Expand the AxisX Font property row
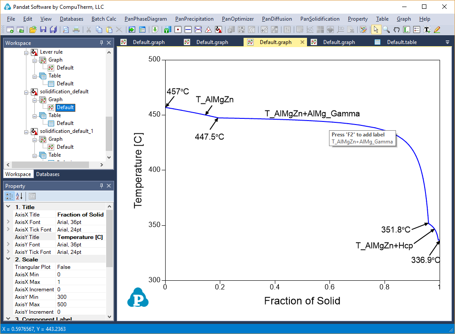Viewport: 455px width, 334px height. tap(8, 222)
